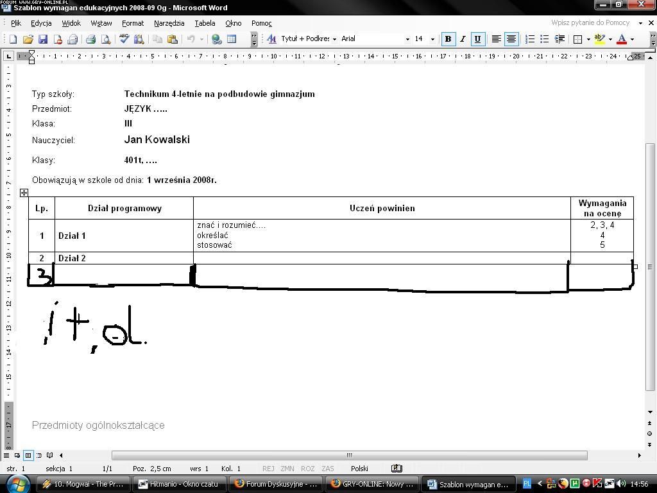
Task: Print the document using printer icon
Action: point(90,39)
